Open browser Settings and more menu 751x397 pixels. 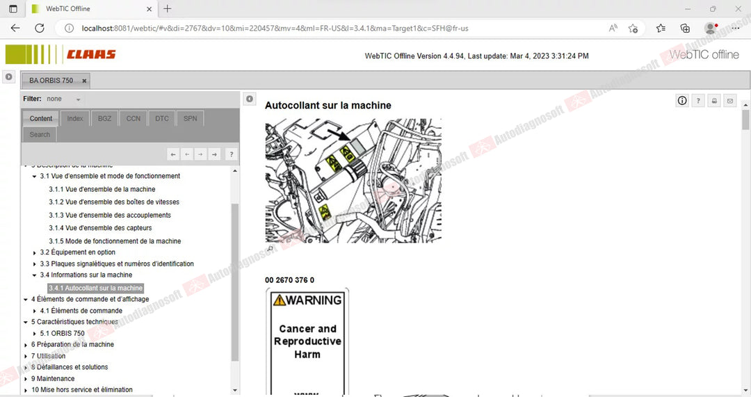(736, 29)
